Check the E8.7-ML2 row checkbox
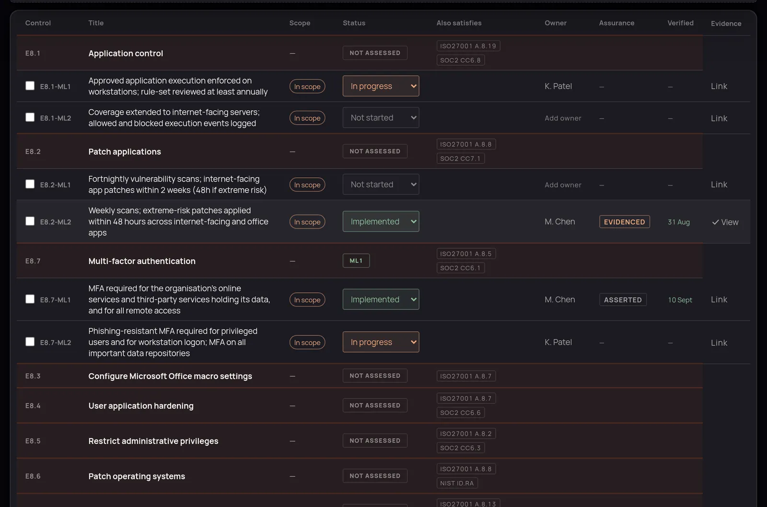767x507 pixels. [x=30, y=342]
